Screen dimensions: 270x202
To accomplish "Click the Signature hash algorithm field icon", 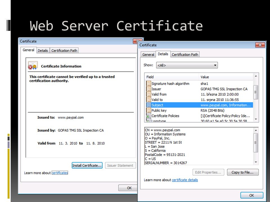I will [148, 84].
